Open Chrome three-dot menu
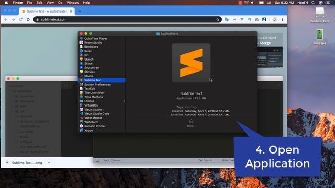The width and height of the screenshot is (335, 188). [282, 19]
